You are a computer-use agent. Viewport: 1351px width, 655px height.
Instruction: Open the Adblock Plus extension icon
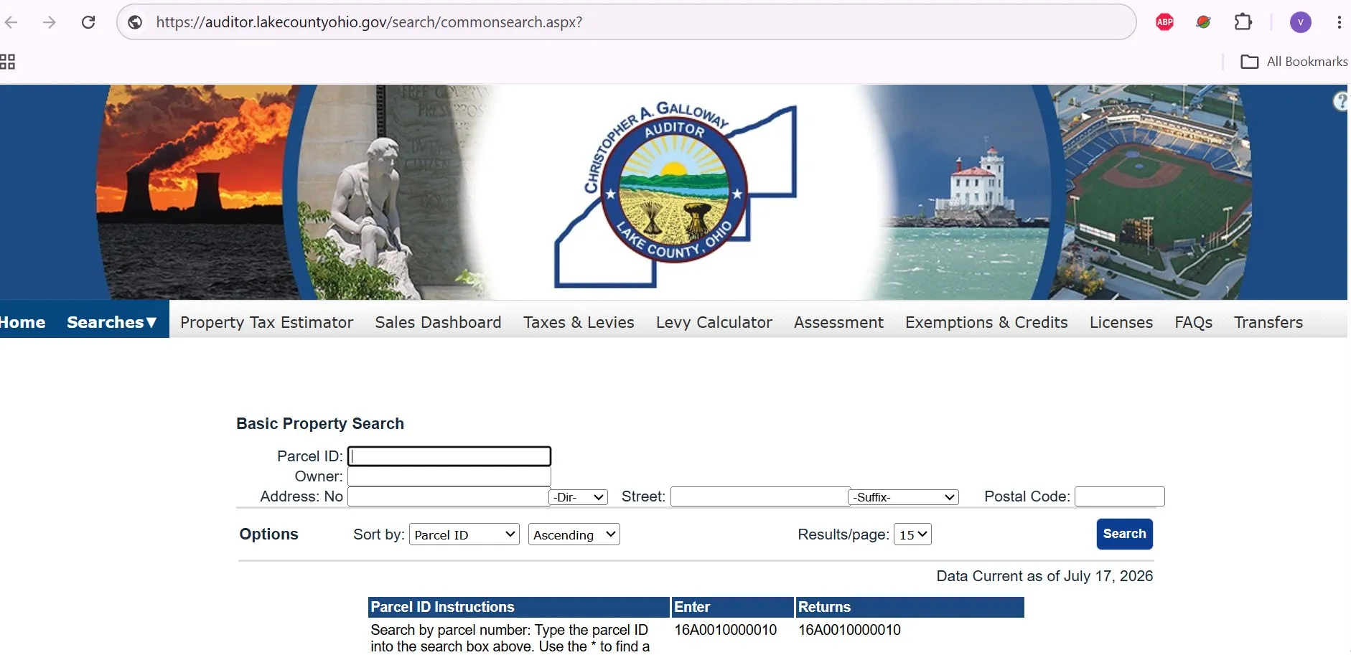tap(1164, 22)
